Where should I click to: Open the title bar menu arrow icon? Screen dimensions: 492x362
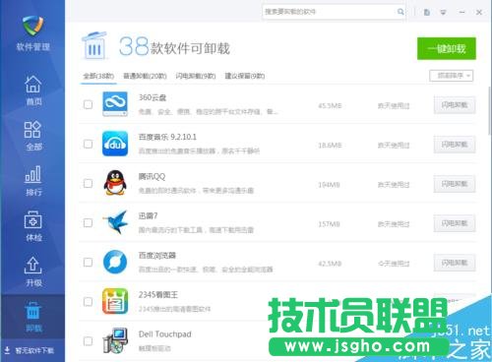click(x=443, y=13)
